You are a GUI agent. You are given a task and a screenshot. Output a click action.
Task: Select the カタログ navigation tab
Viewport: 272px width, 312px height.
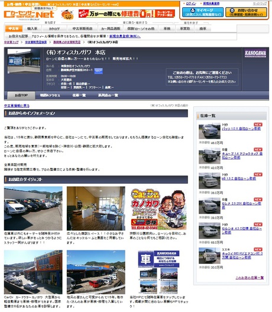pos(54,28)
